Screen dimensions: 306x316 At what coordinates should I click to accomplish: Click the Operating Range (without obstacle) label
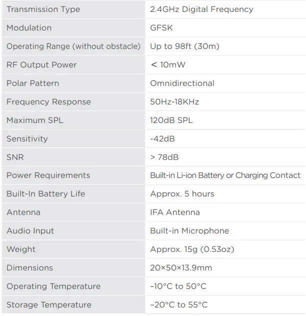pos(73,46)
